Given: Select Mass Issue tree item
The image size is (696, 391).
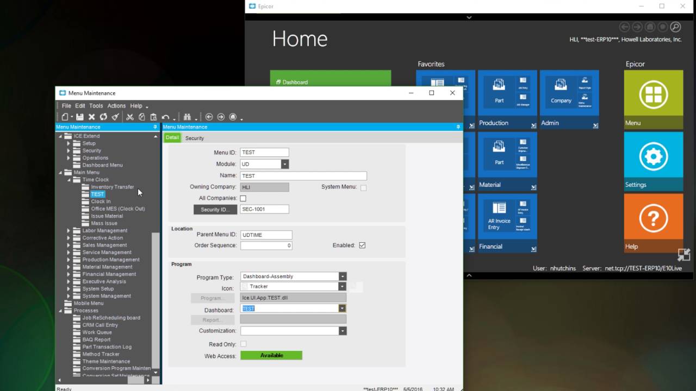Looking at the screenshot, I should click(x=104, y=223).
